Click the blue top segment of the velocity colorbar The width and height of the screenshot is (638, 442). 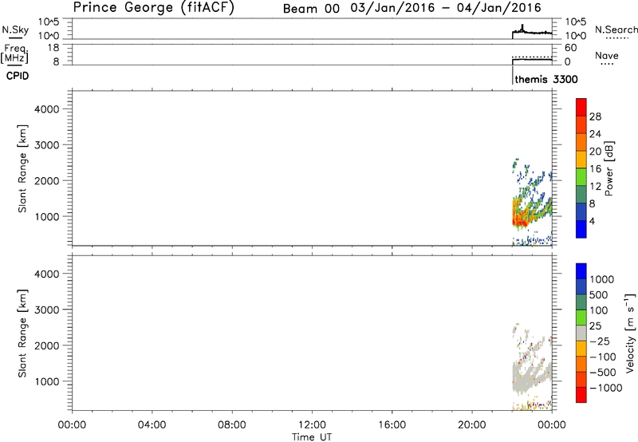[x=581, y=271]
